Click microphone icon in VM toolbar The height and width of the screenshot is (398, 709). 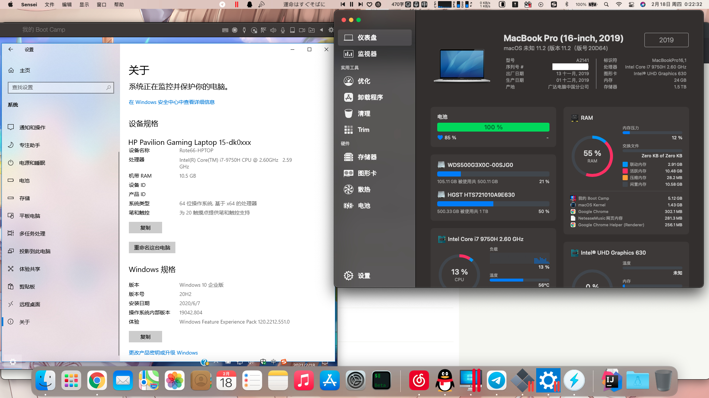[x=283, y=30]
